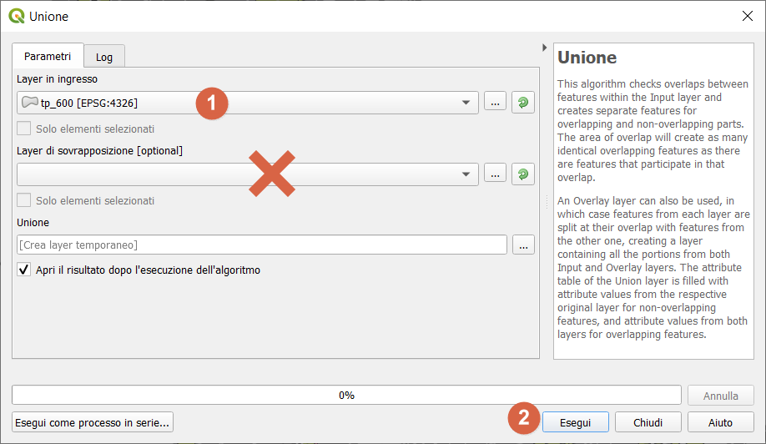Enable Solo elementi selezionati for overlay layer
Image resolution: width=766 pixels, height=444 pixels.
tap(24, 201)
